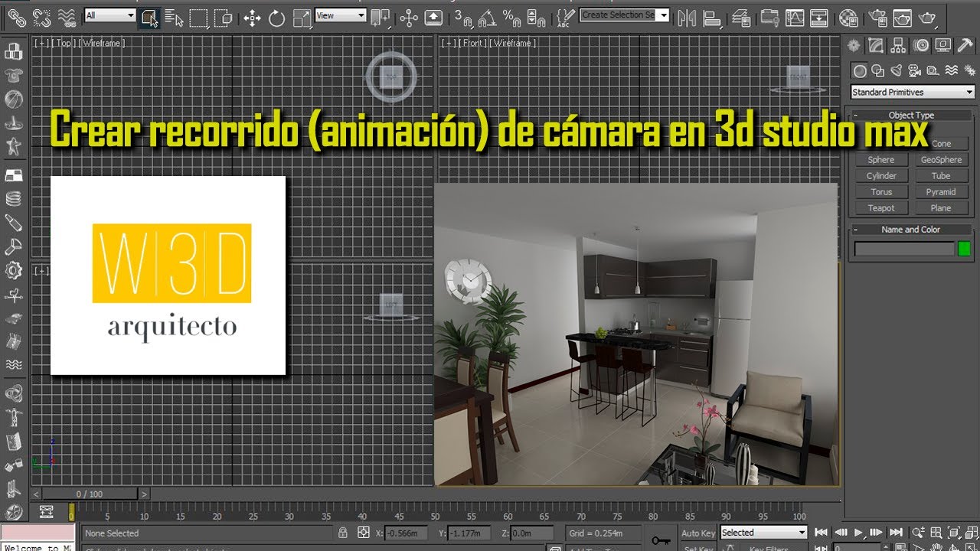
Task: Click the green object color swatch
Action: [964, 249]
